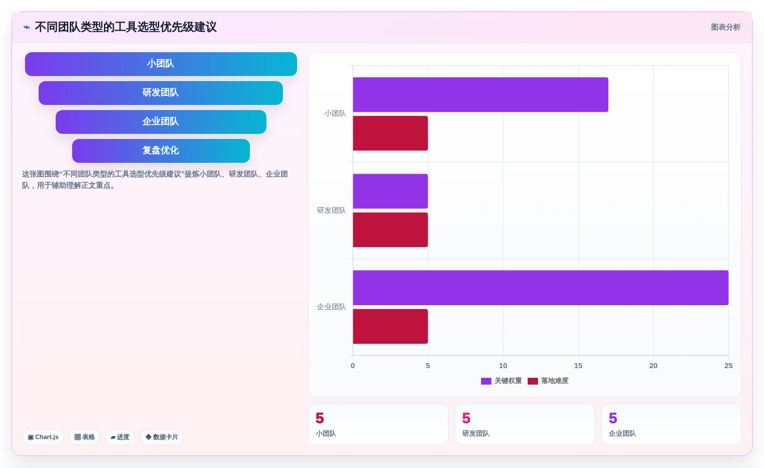Click the Chart.js tag chip

(43, 437)
